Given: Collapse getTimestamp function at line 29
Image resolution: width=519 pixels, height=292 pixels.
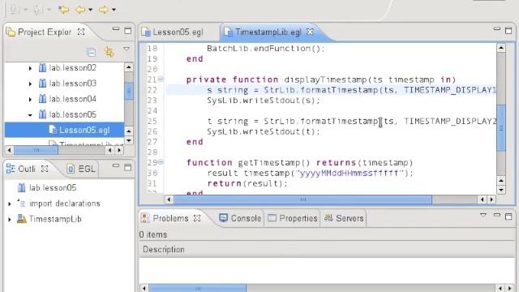Looking at the screenshot, I should click(161, 162).
